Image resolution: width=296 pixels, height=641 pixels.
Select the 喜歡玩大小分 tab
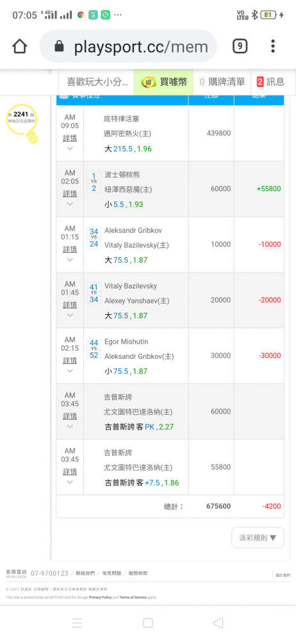(x=97, y=82)
